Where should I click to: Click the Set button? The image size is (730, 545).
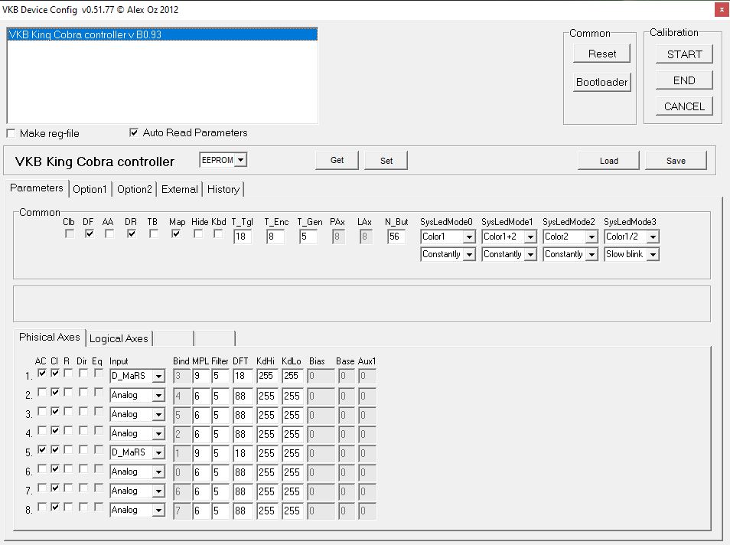click(x=386, y=160)
